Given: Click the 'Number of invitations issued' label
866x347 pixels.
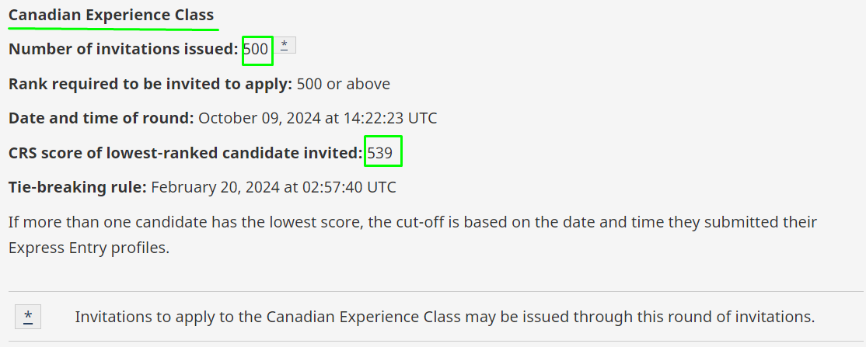Looking at the screenshot, I should (123, 49).
